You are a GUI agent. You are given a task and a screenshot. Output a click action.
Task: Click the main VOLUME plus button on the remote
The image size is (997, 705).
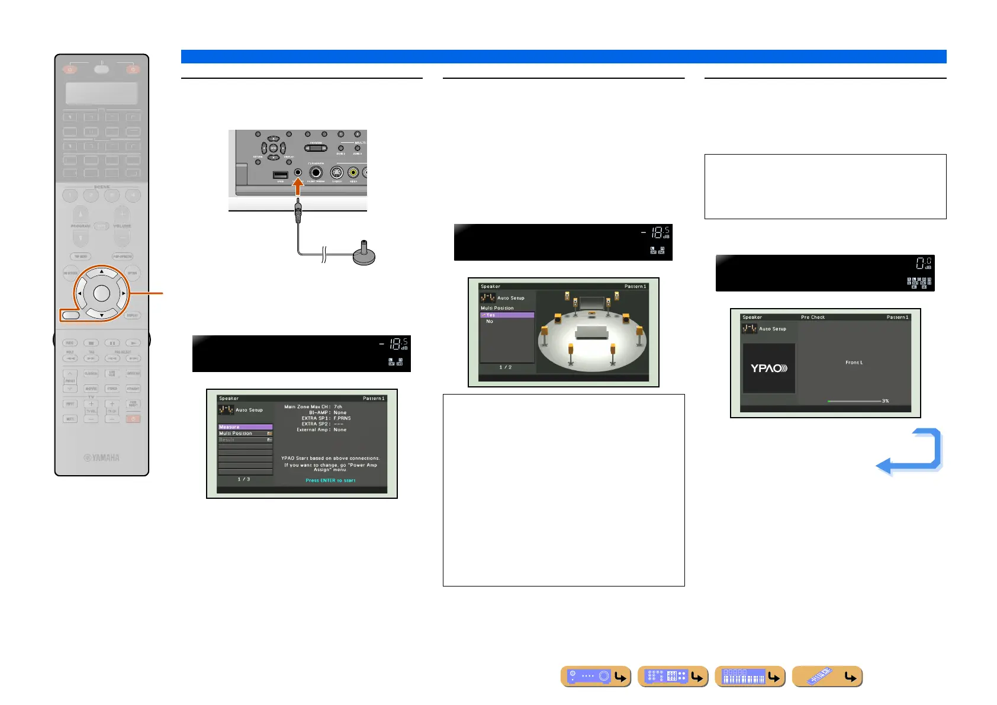(123, 213)
